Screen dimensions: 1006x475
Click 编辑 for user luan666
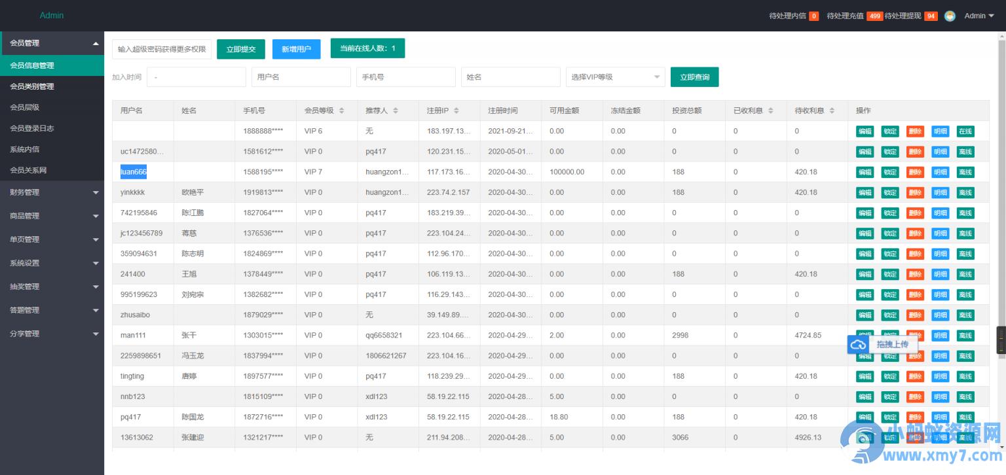tap(865, 172)
